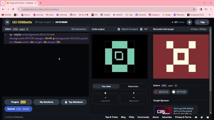
Task: Toggle the Diff checkbox
Action: pyautogui.click(x=141, y=29)
